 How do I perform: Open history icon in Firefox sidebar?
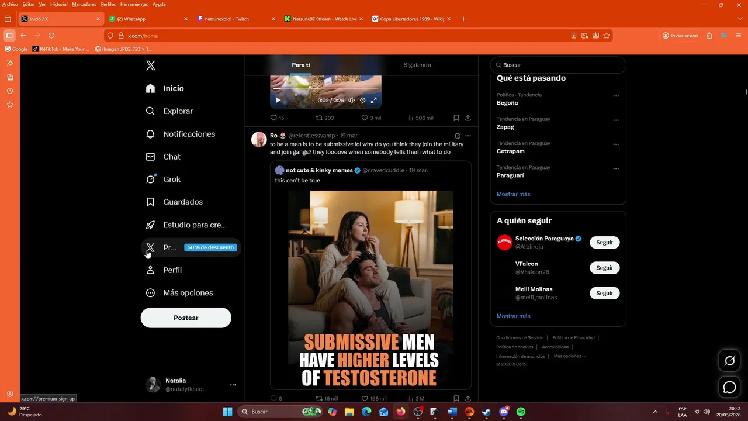click(10, 91)
